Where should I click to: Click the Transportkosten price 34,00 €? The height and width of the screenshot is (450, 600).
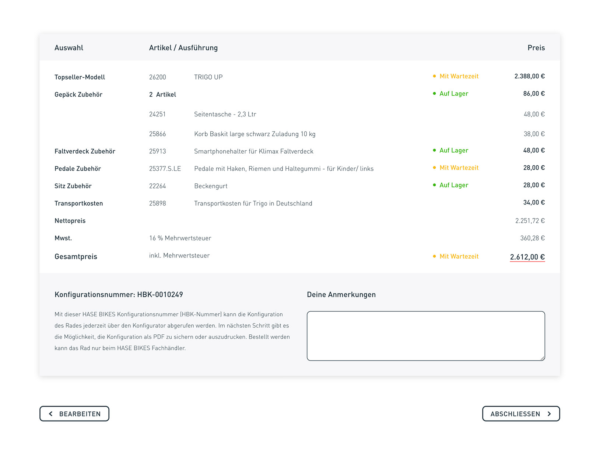tap(534, 203)
